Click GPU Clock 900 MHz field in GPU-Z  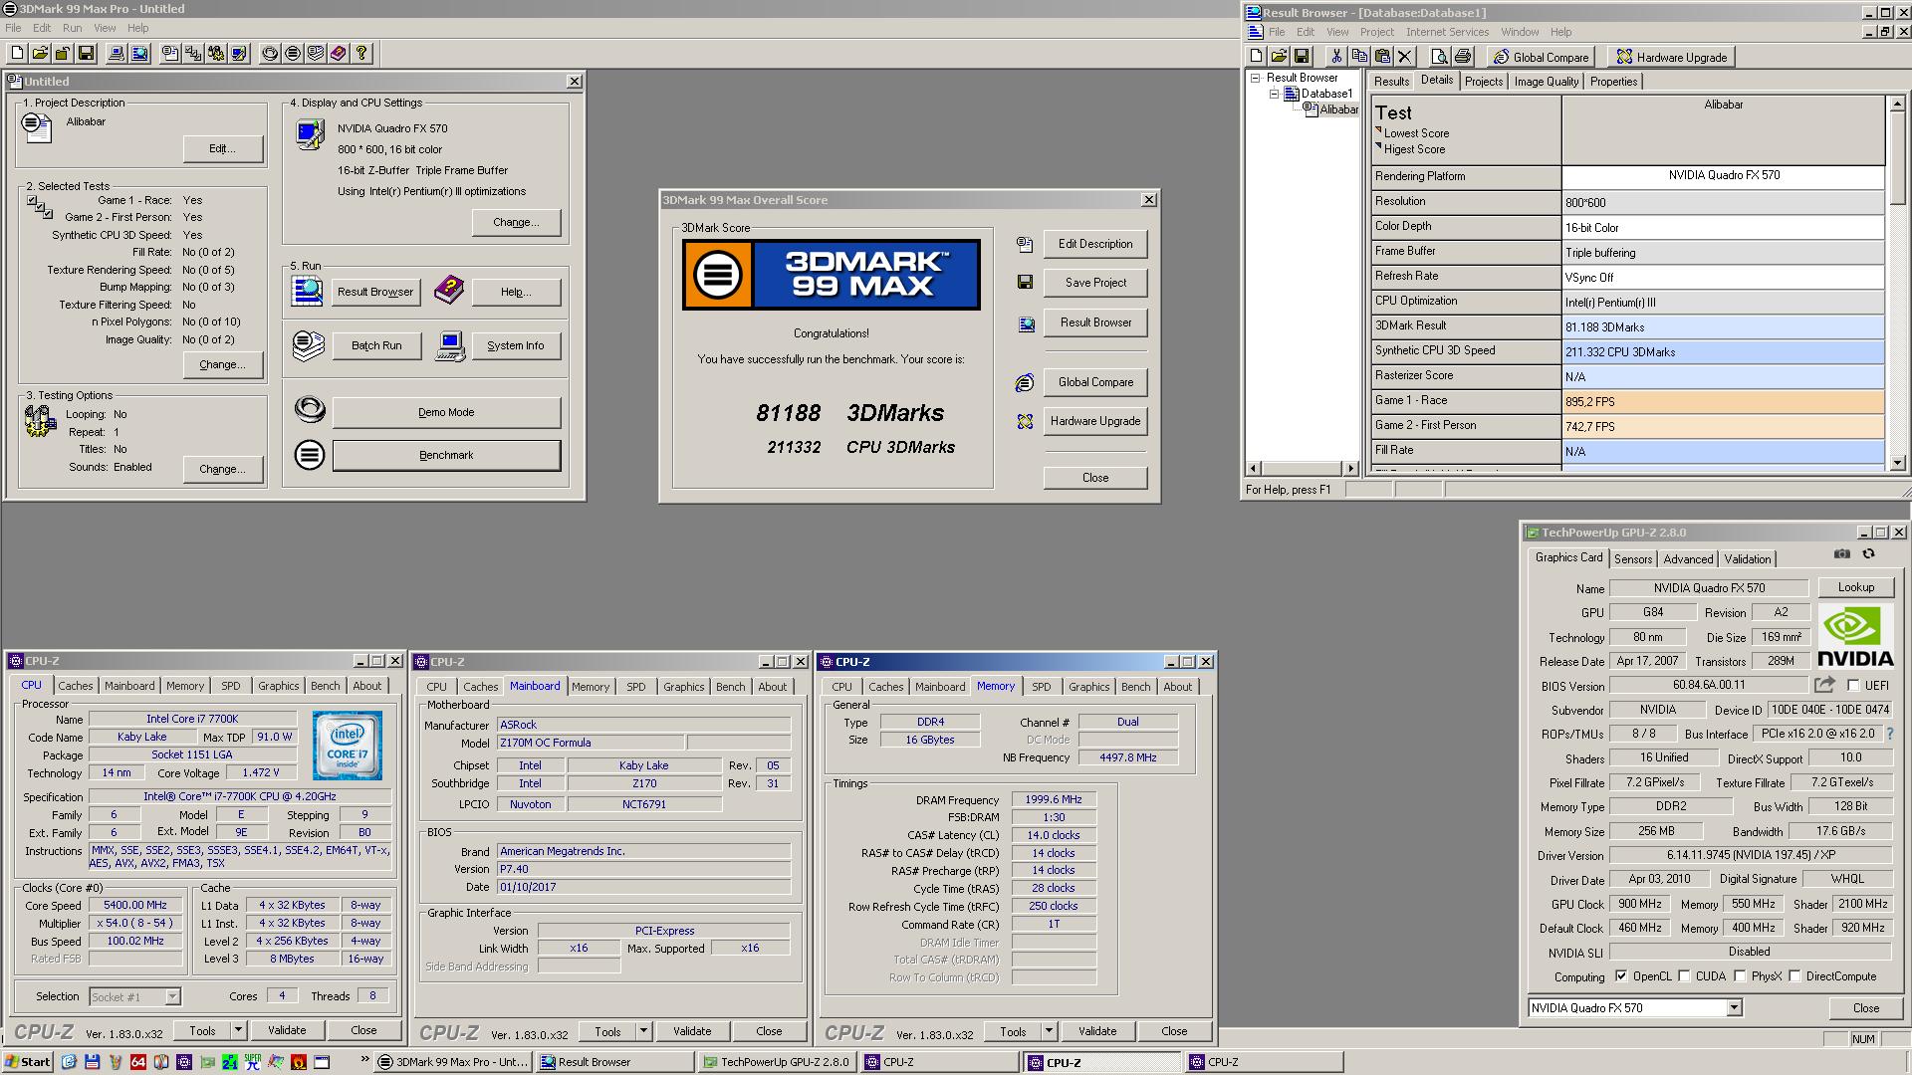1639,904
